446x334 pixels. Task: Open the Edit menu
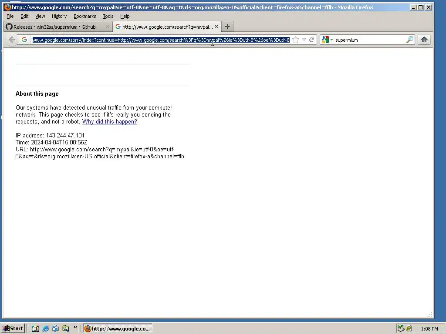24,16
